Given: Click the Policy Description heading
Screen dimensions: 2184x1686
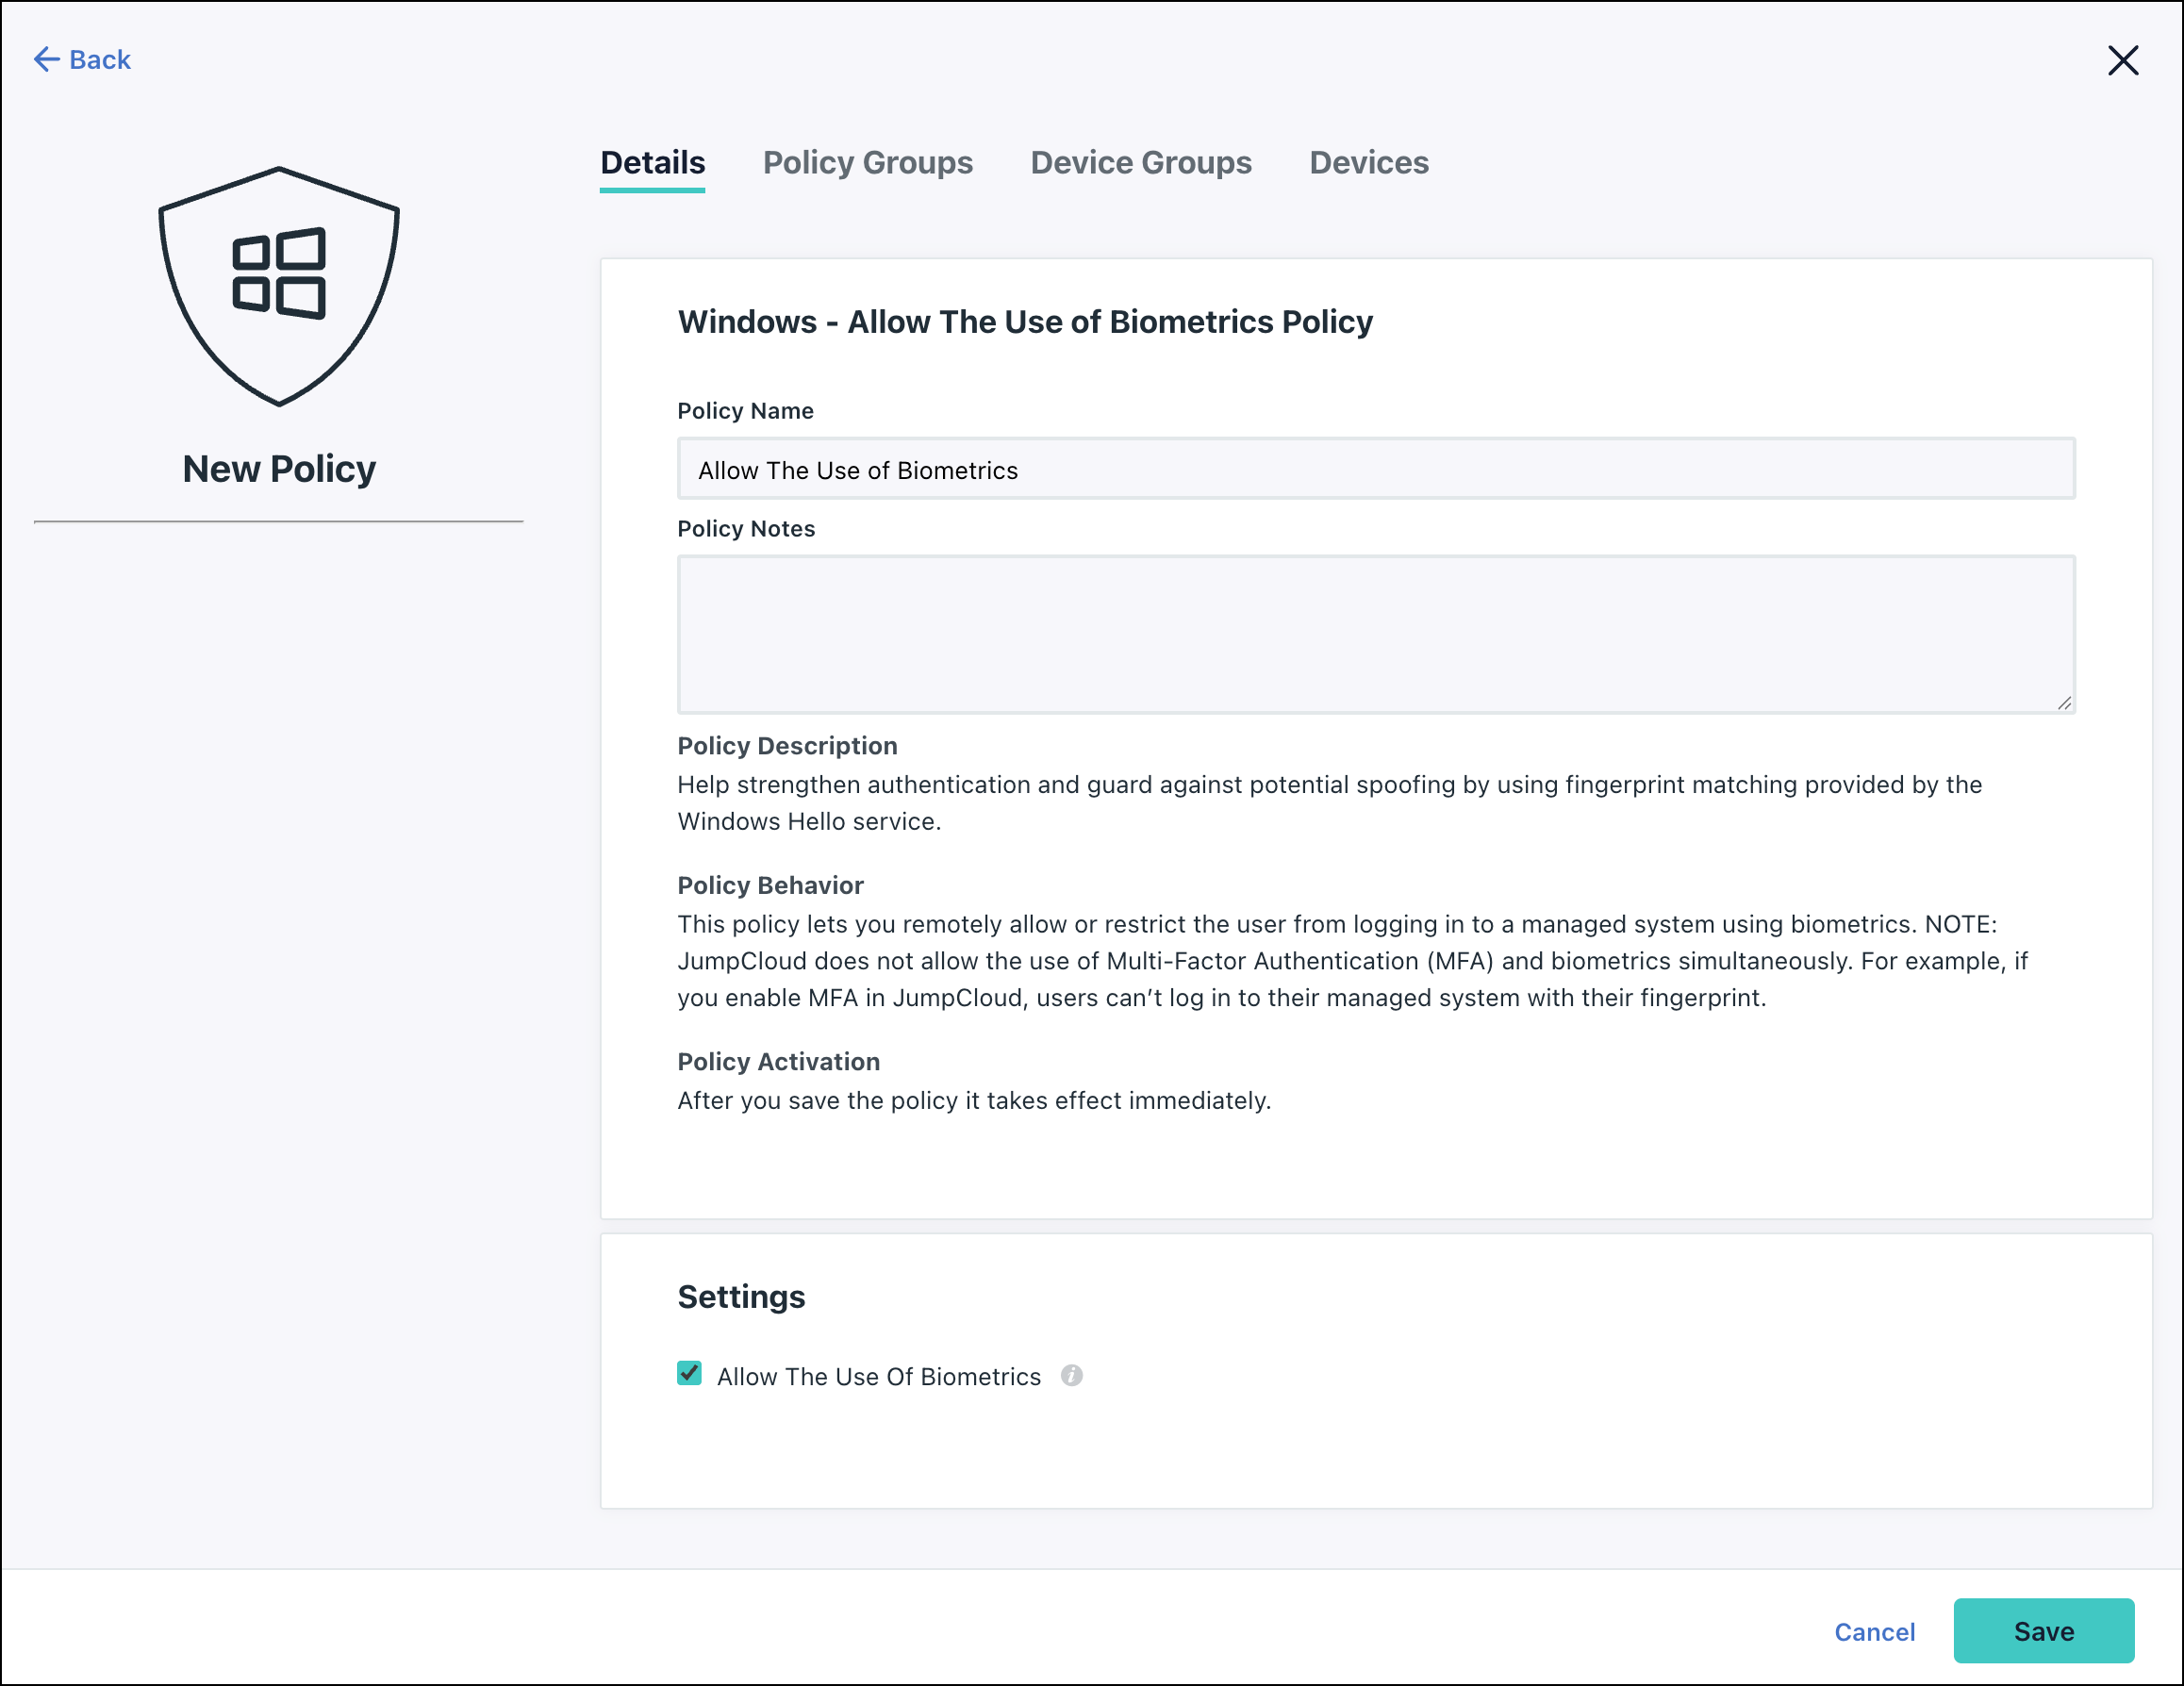Looking at the screenshot, I should [787, 746].
